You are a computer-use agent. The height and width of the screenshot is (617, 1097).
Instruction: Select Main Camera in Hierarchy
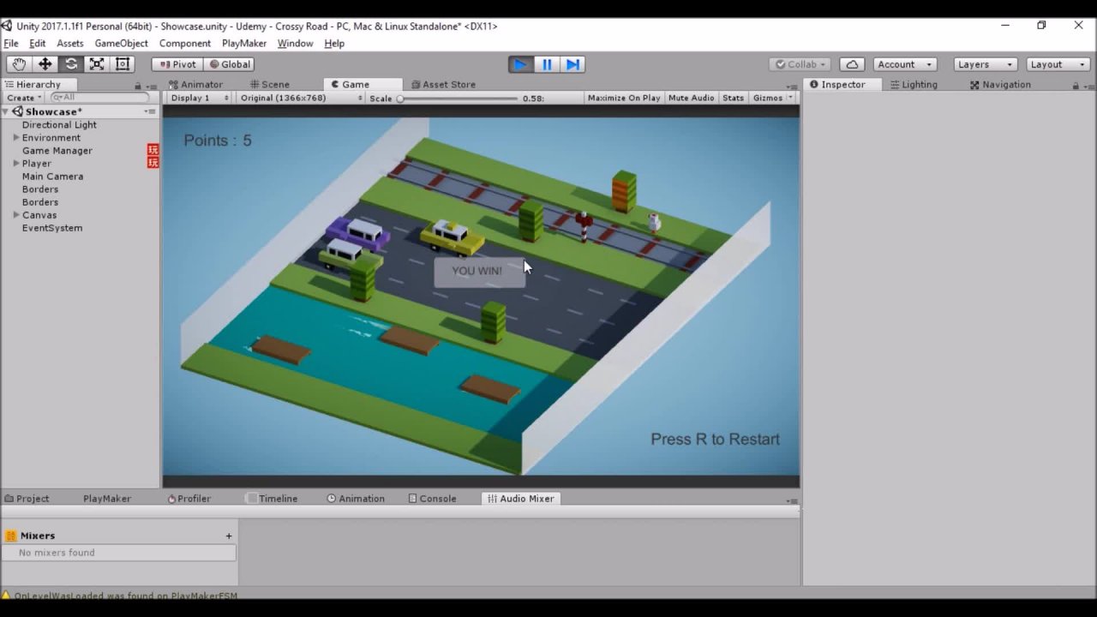52,177
